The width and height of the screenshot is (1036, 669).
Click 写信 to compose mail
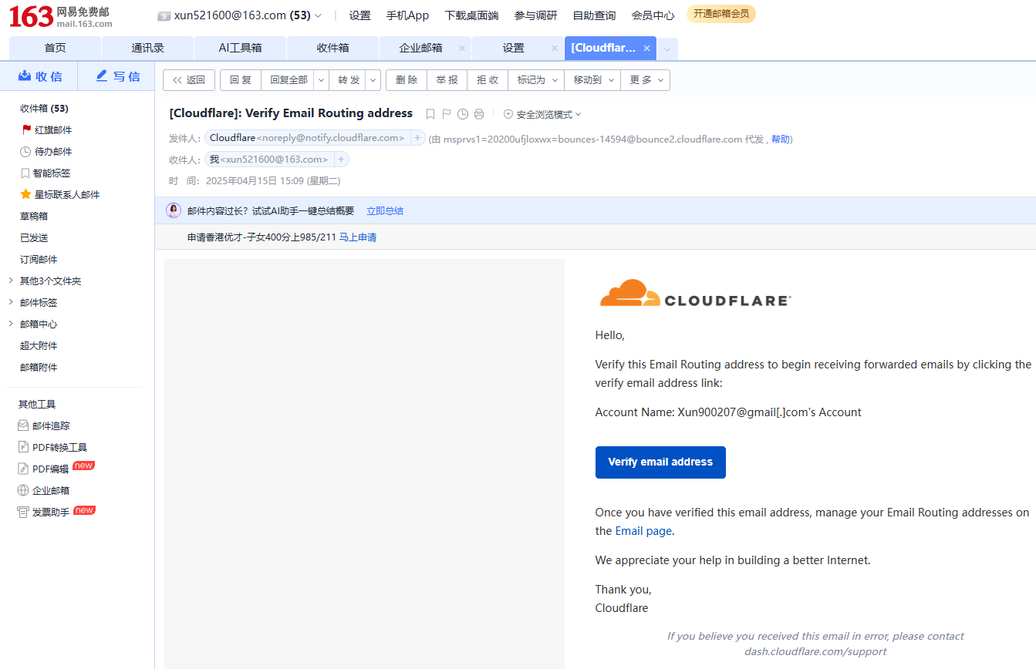click(118, 76)
